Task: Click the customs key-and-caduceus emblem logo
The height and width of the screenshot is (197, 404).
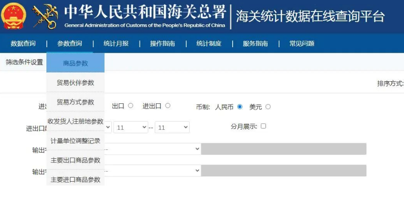Action: (x=45, y=16)
